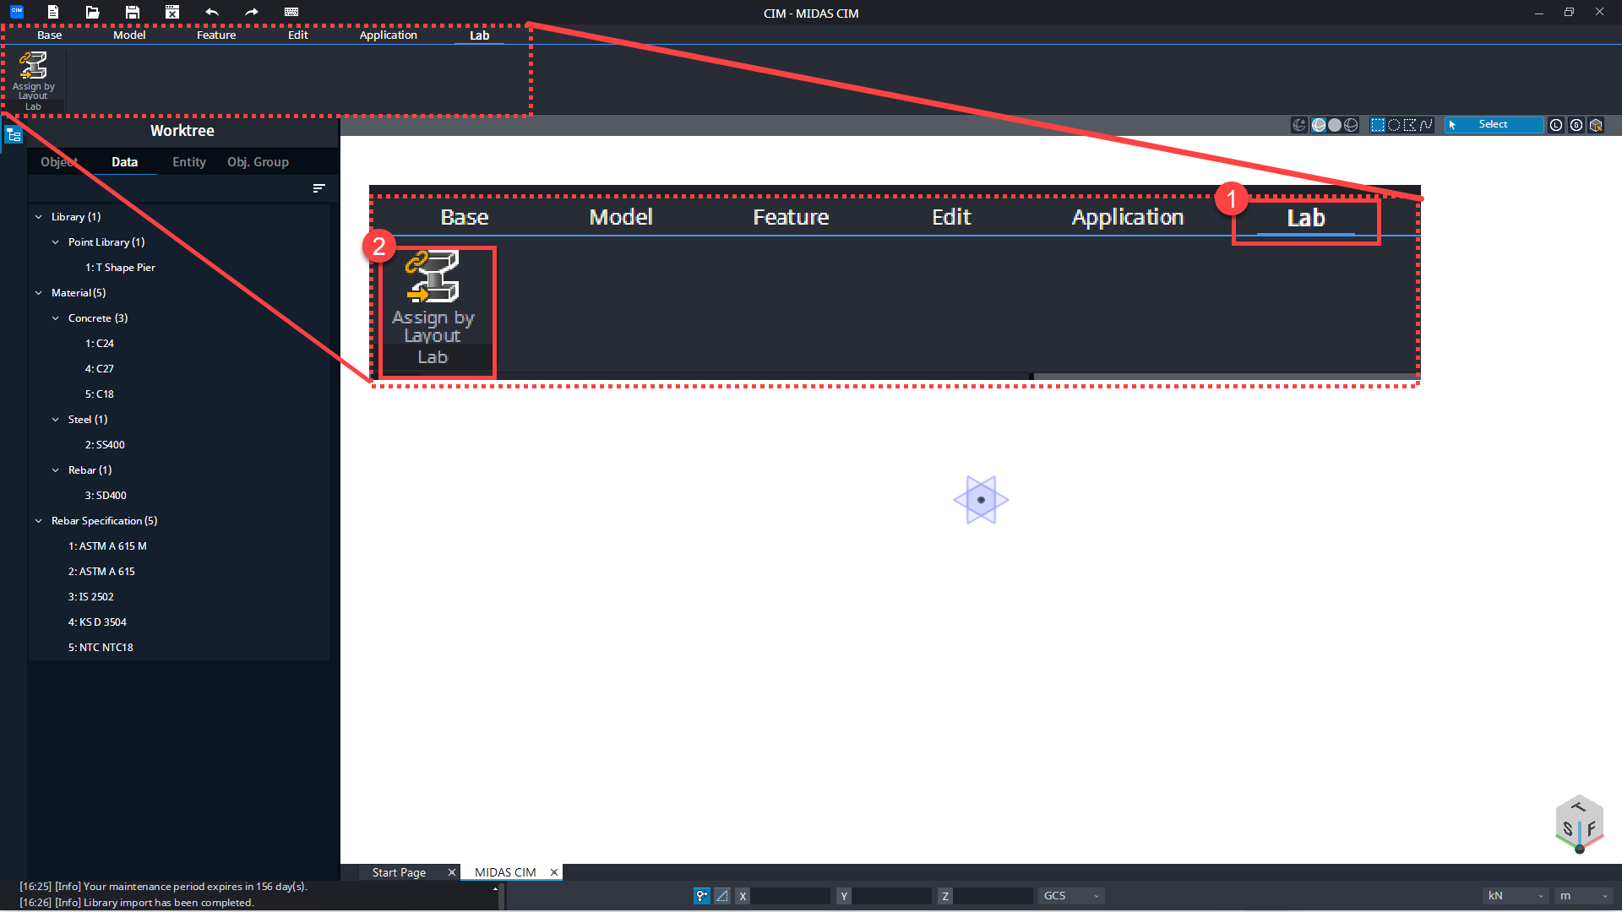Switch to wireframe display mode
1622x912 pixels.
[1351, 125]
